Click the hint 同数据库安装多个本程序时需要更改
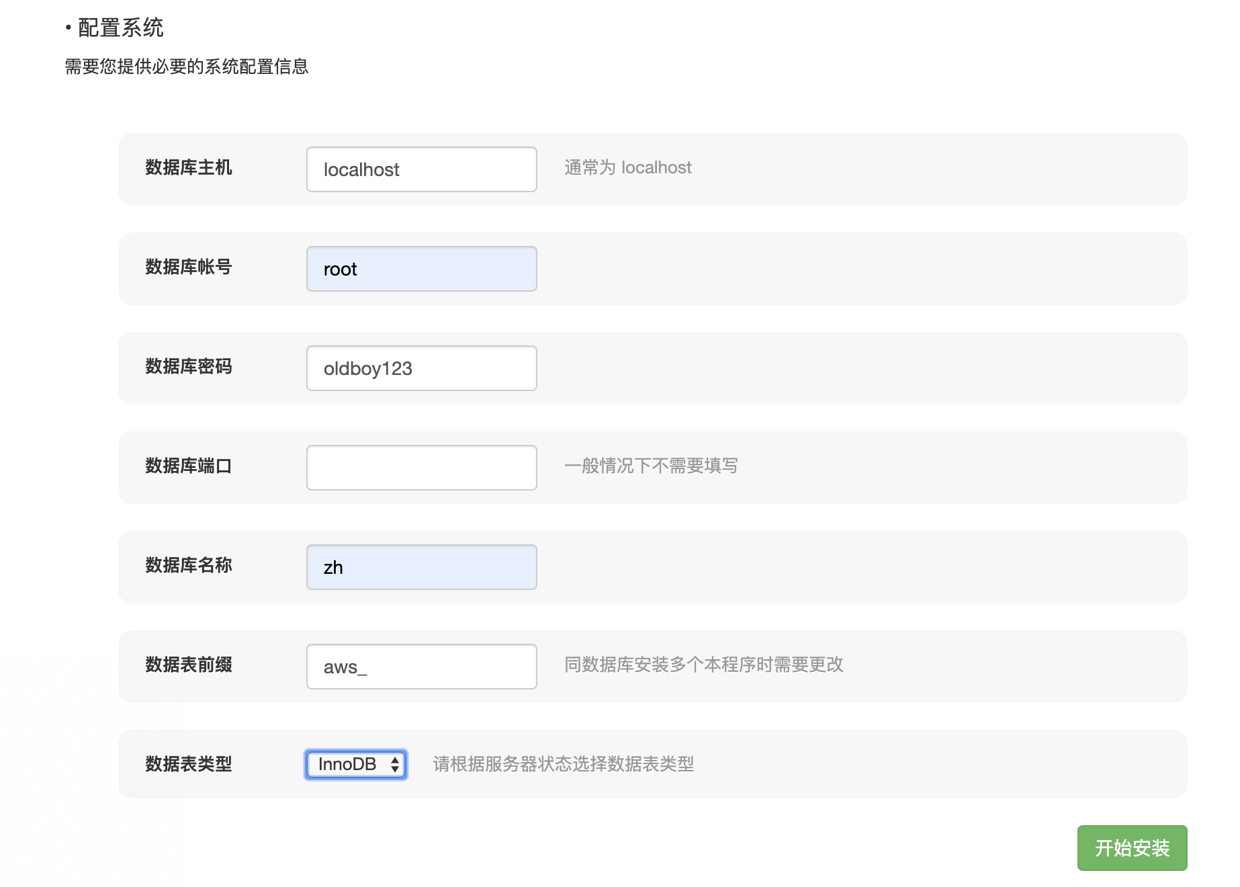 [x=703, y=665]
